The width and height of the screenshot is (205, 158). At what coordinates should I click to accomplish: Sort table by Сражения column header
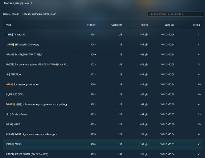tap(117, 25)
